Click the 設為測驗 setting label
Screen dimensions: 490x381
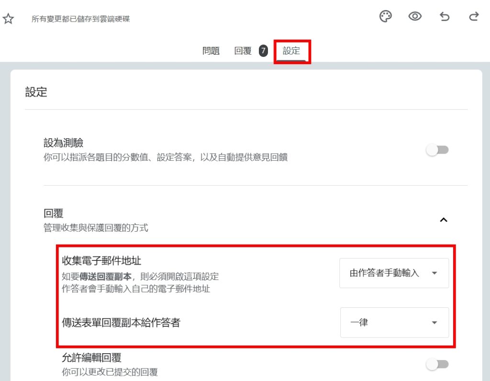click(64, 143)
